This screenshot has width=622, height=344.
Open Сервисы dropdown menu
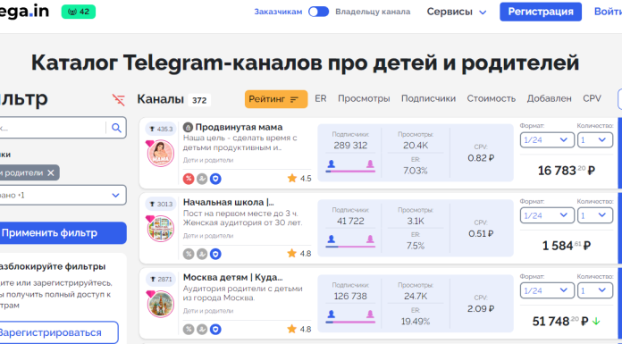tap(457, 12)
